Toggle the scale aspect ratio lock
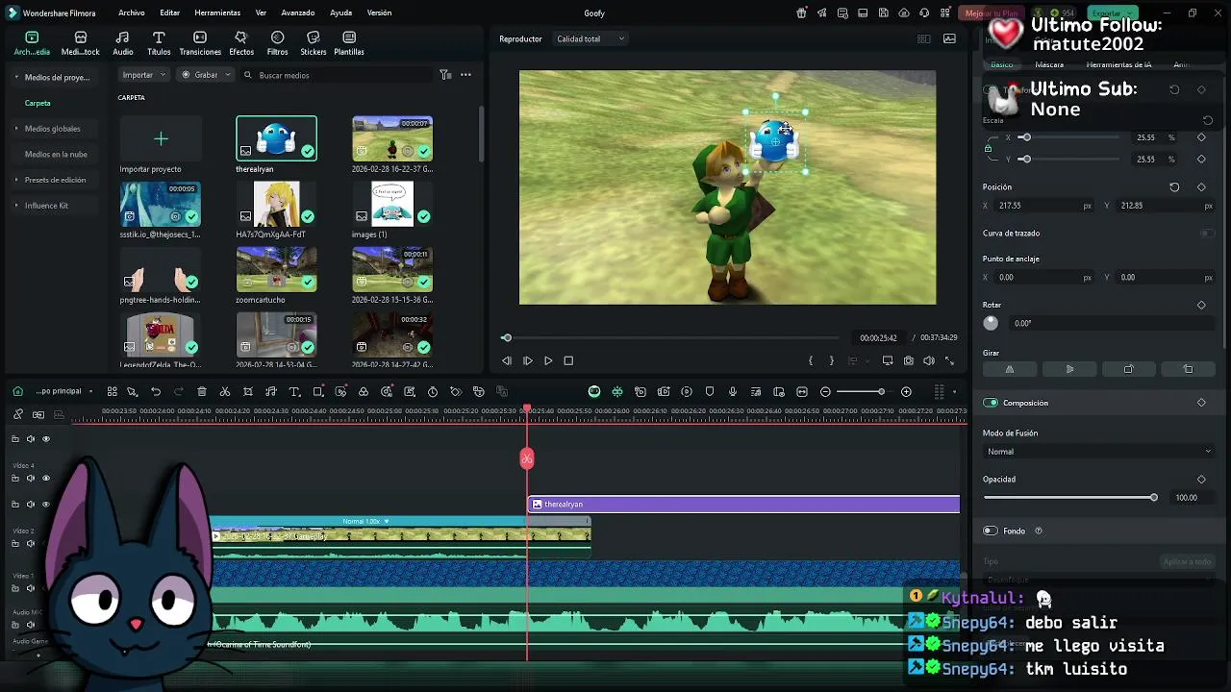Screen dimensions: 1231x692 click(x=988, y=148)
